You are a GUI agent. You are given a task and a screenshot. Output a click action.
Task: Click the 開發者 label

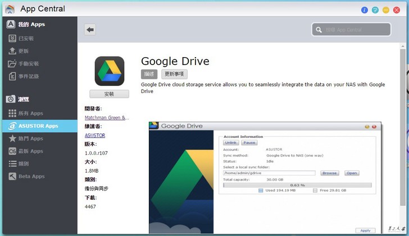[93, 109]
